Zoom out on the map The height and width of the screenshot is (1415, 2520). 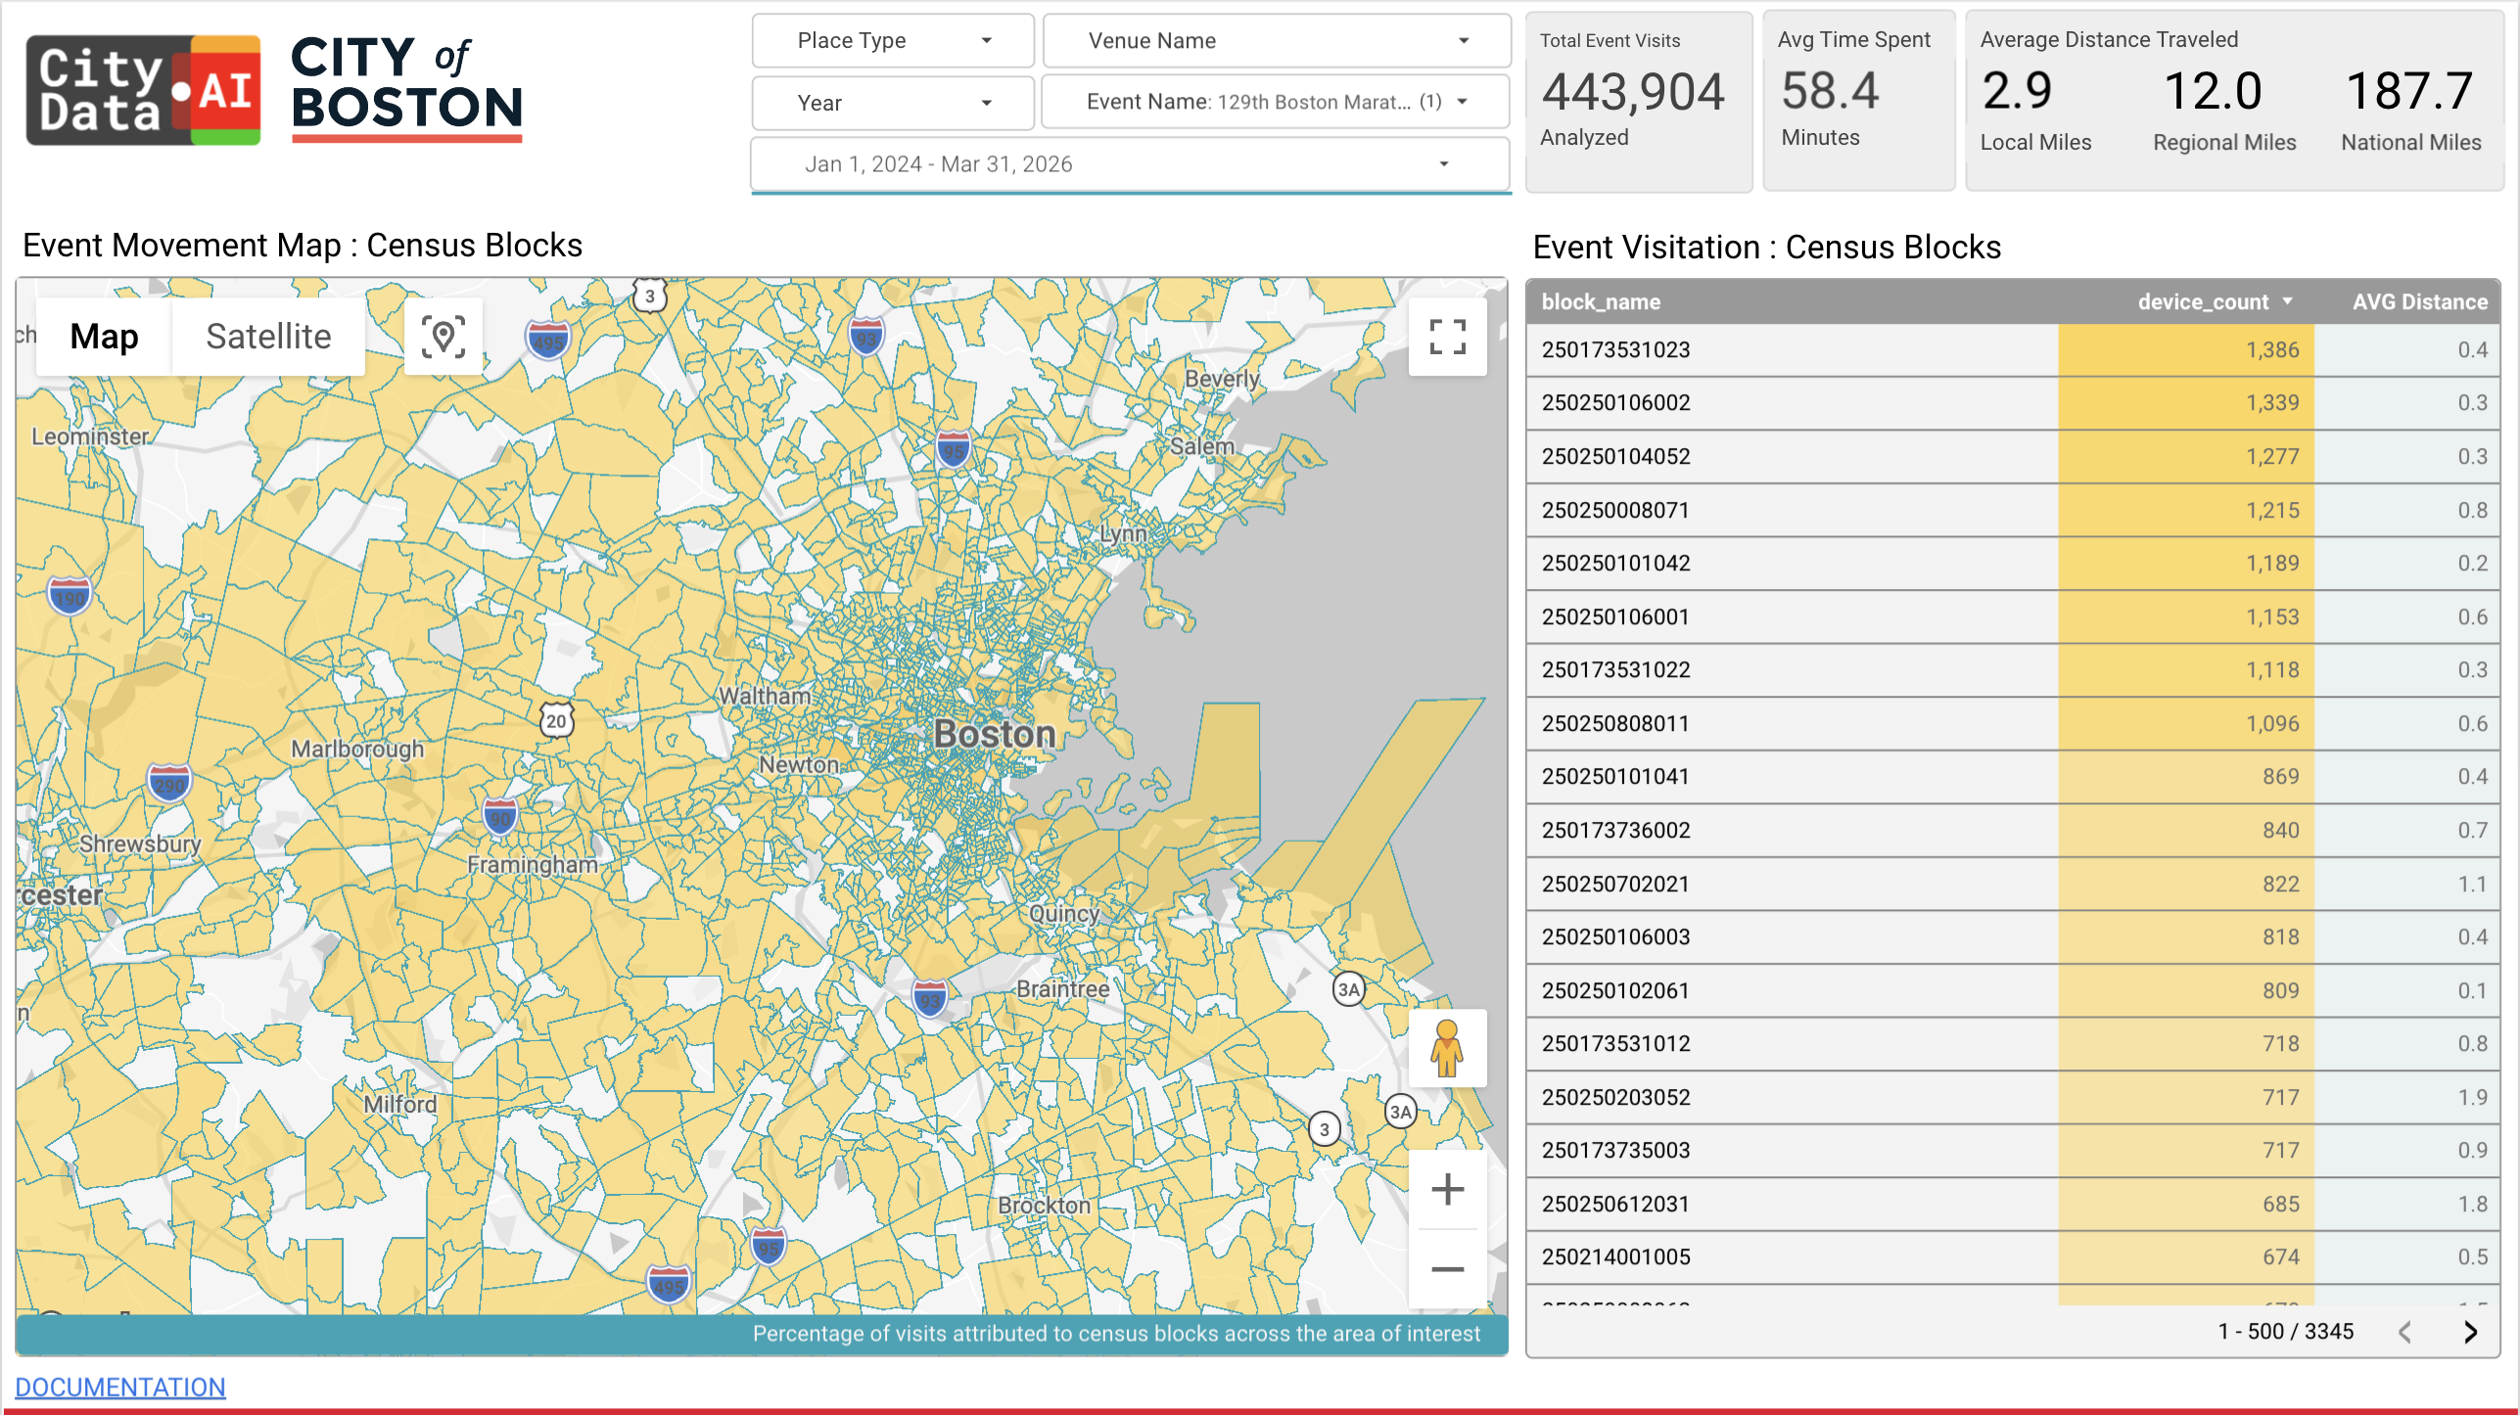tap(1447, 1269)
